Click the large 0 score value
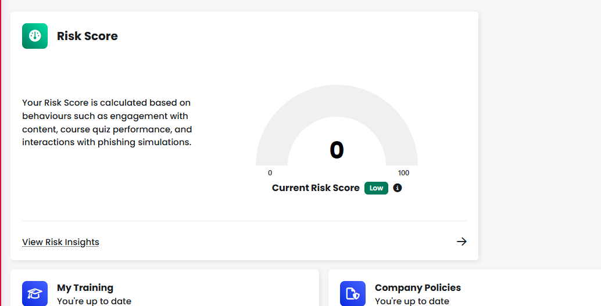Viewport: 601px width, 306px height. 337,150
